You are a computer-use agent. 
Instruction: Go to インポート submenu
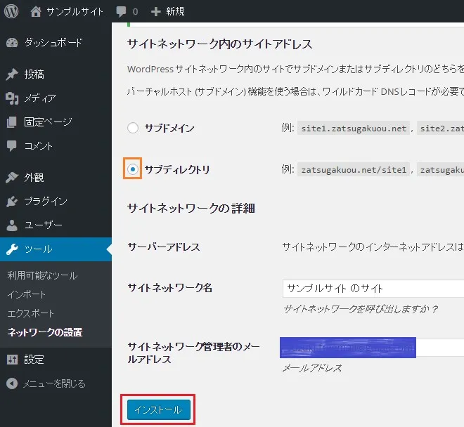pos(26,294)
